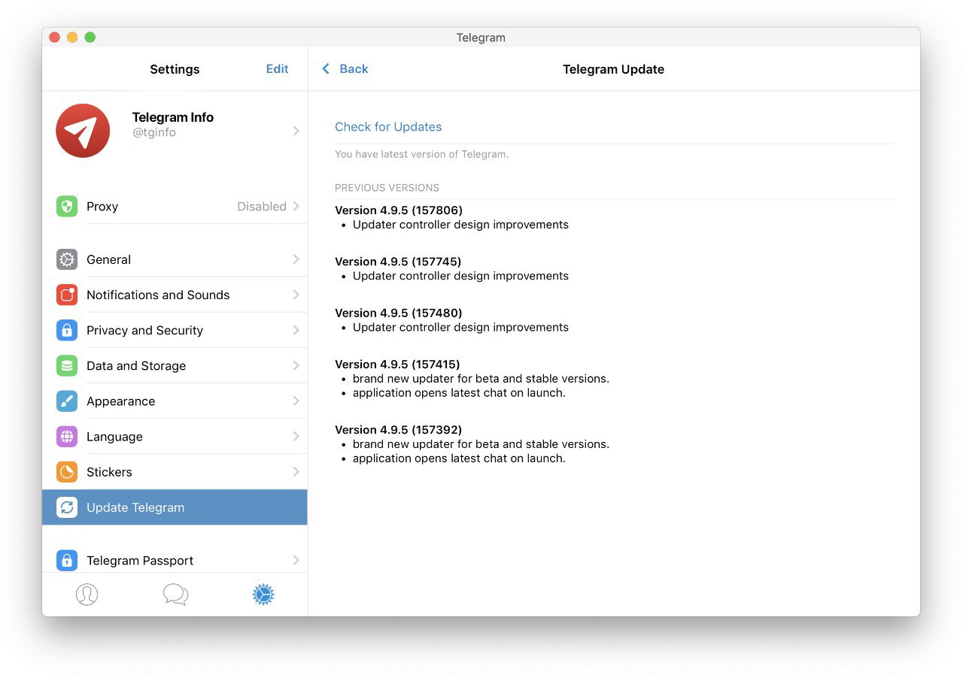Click Version 4.9.5 (157745) heading

coord(398,262)
